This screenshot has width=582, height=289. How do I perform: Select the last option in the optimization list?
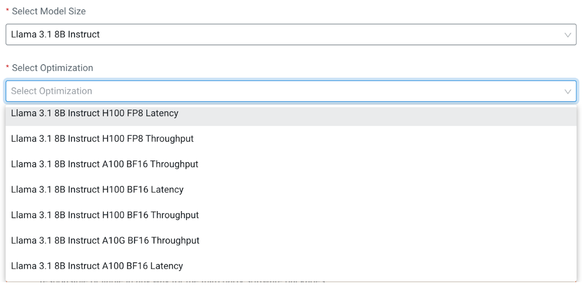97,266
